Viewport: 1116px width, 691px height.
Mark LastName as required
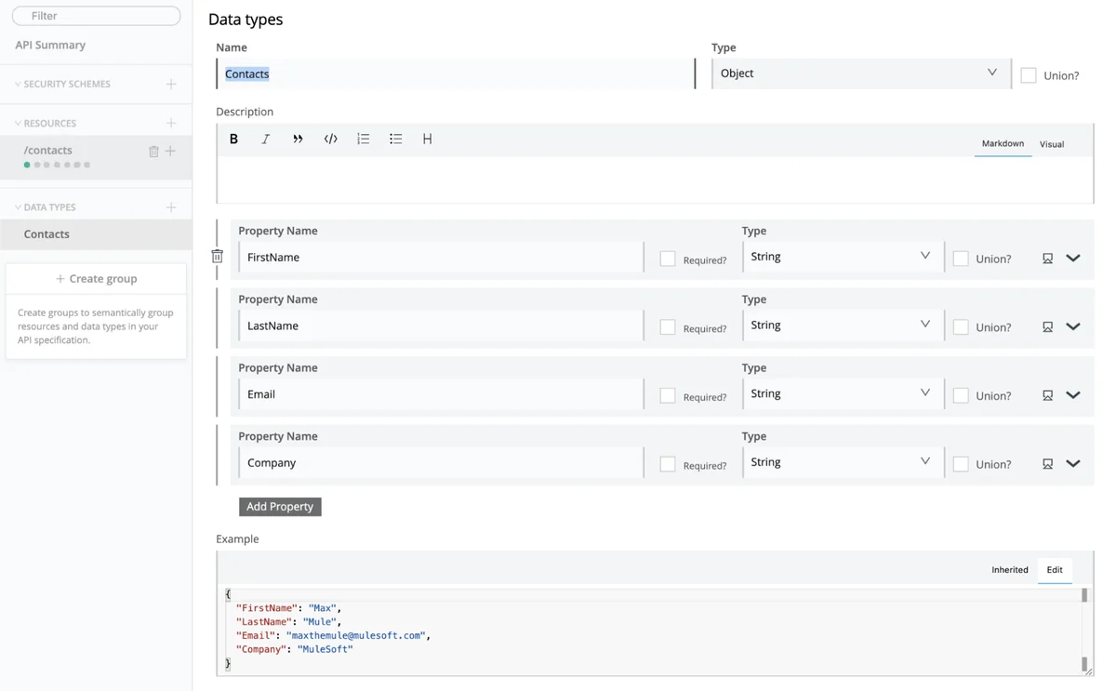coord(668,327)
